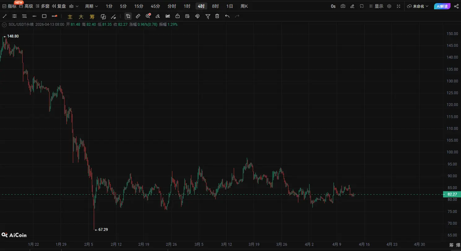
Task: Collapse the SOL/USDT info row arrow
Action: [x=4, y=24]
